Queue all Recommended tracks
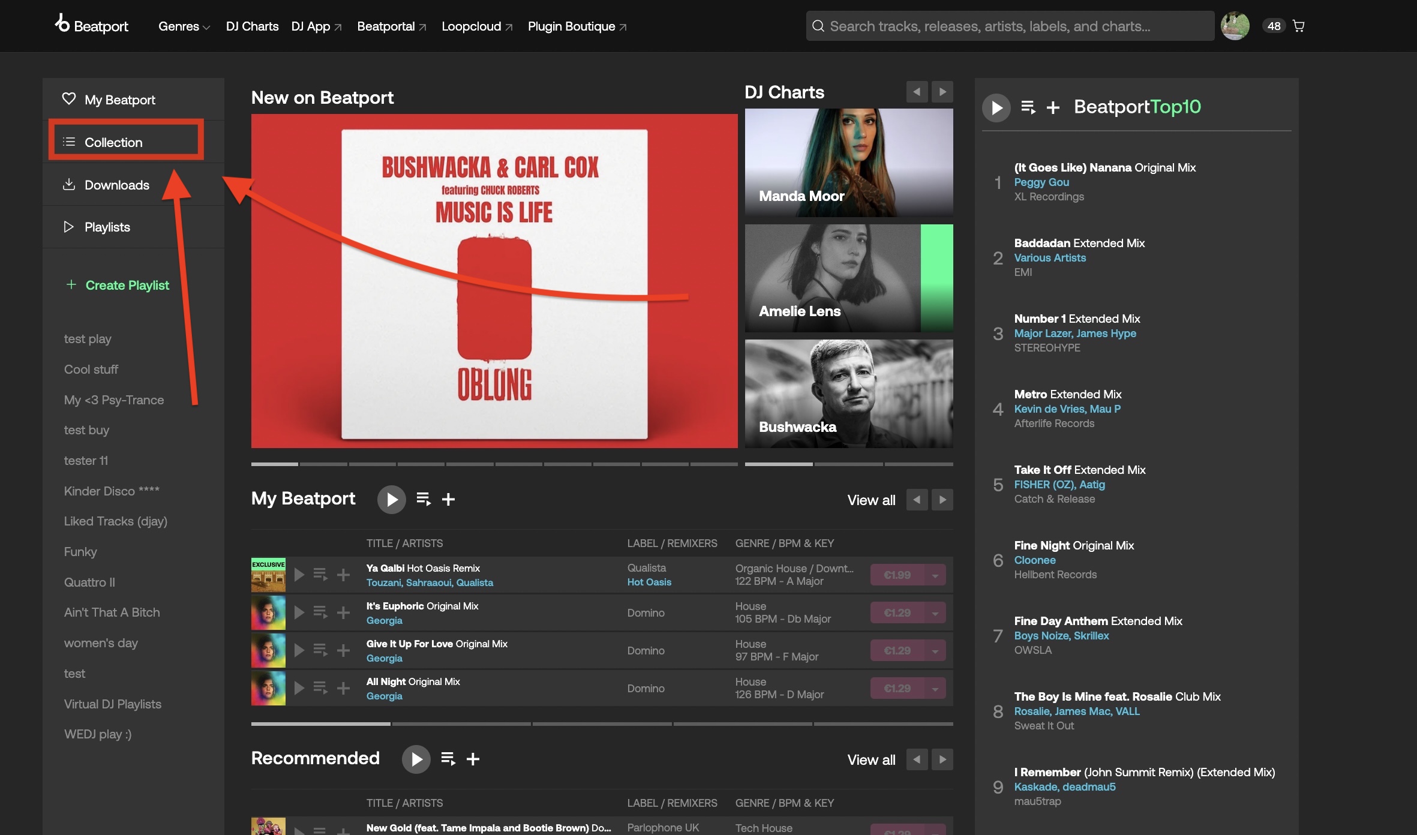 pyautogui.click(x=448, y=759)
